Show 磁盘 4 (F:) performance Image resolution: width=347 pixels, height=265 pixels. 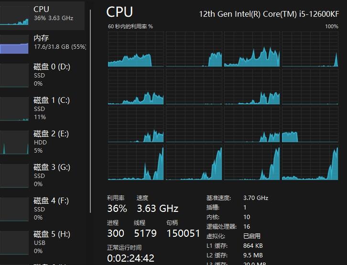click(52, 209)
